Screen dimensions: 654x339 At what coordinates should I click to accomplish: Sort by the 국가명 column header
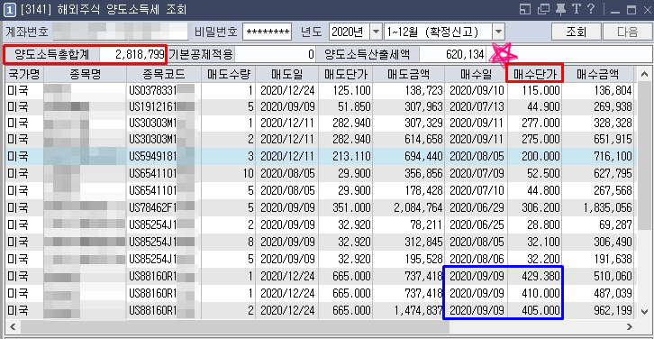pos(24,75)
